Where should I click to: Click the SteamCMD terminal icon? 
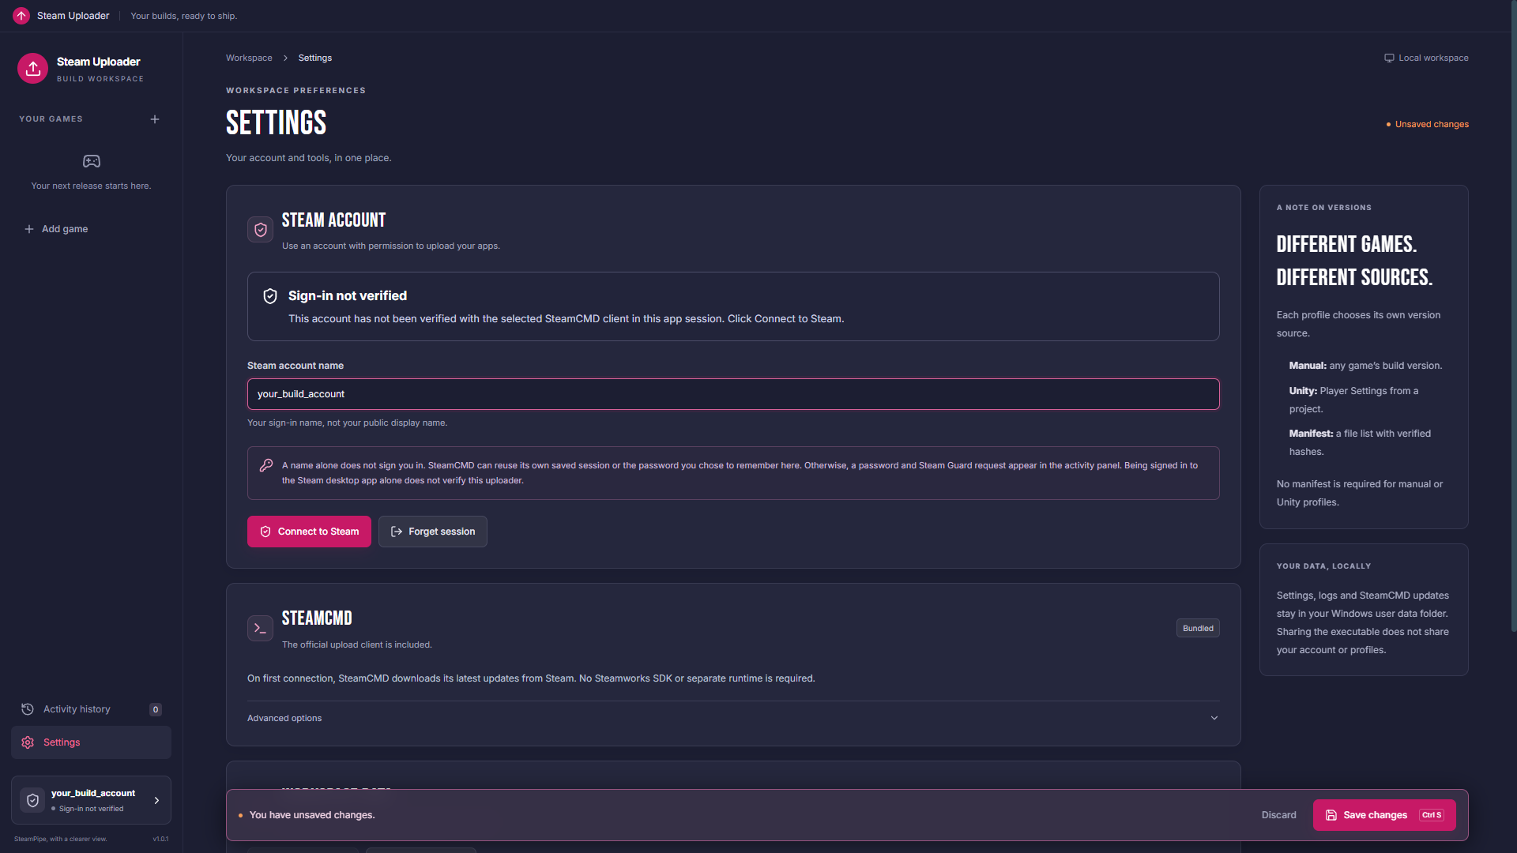coord(260,628)
